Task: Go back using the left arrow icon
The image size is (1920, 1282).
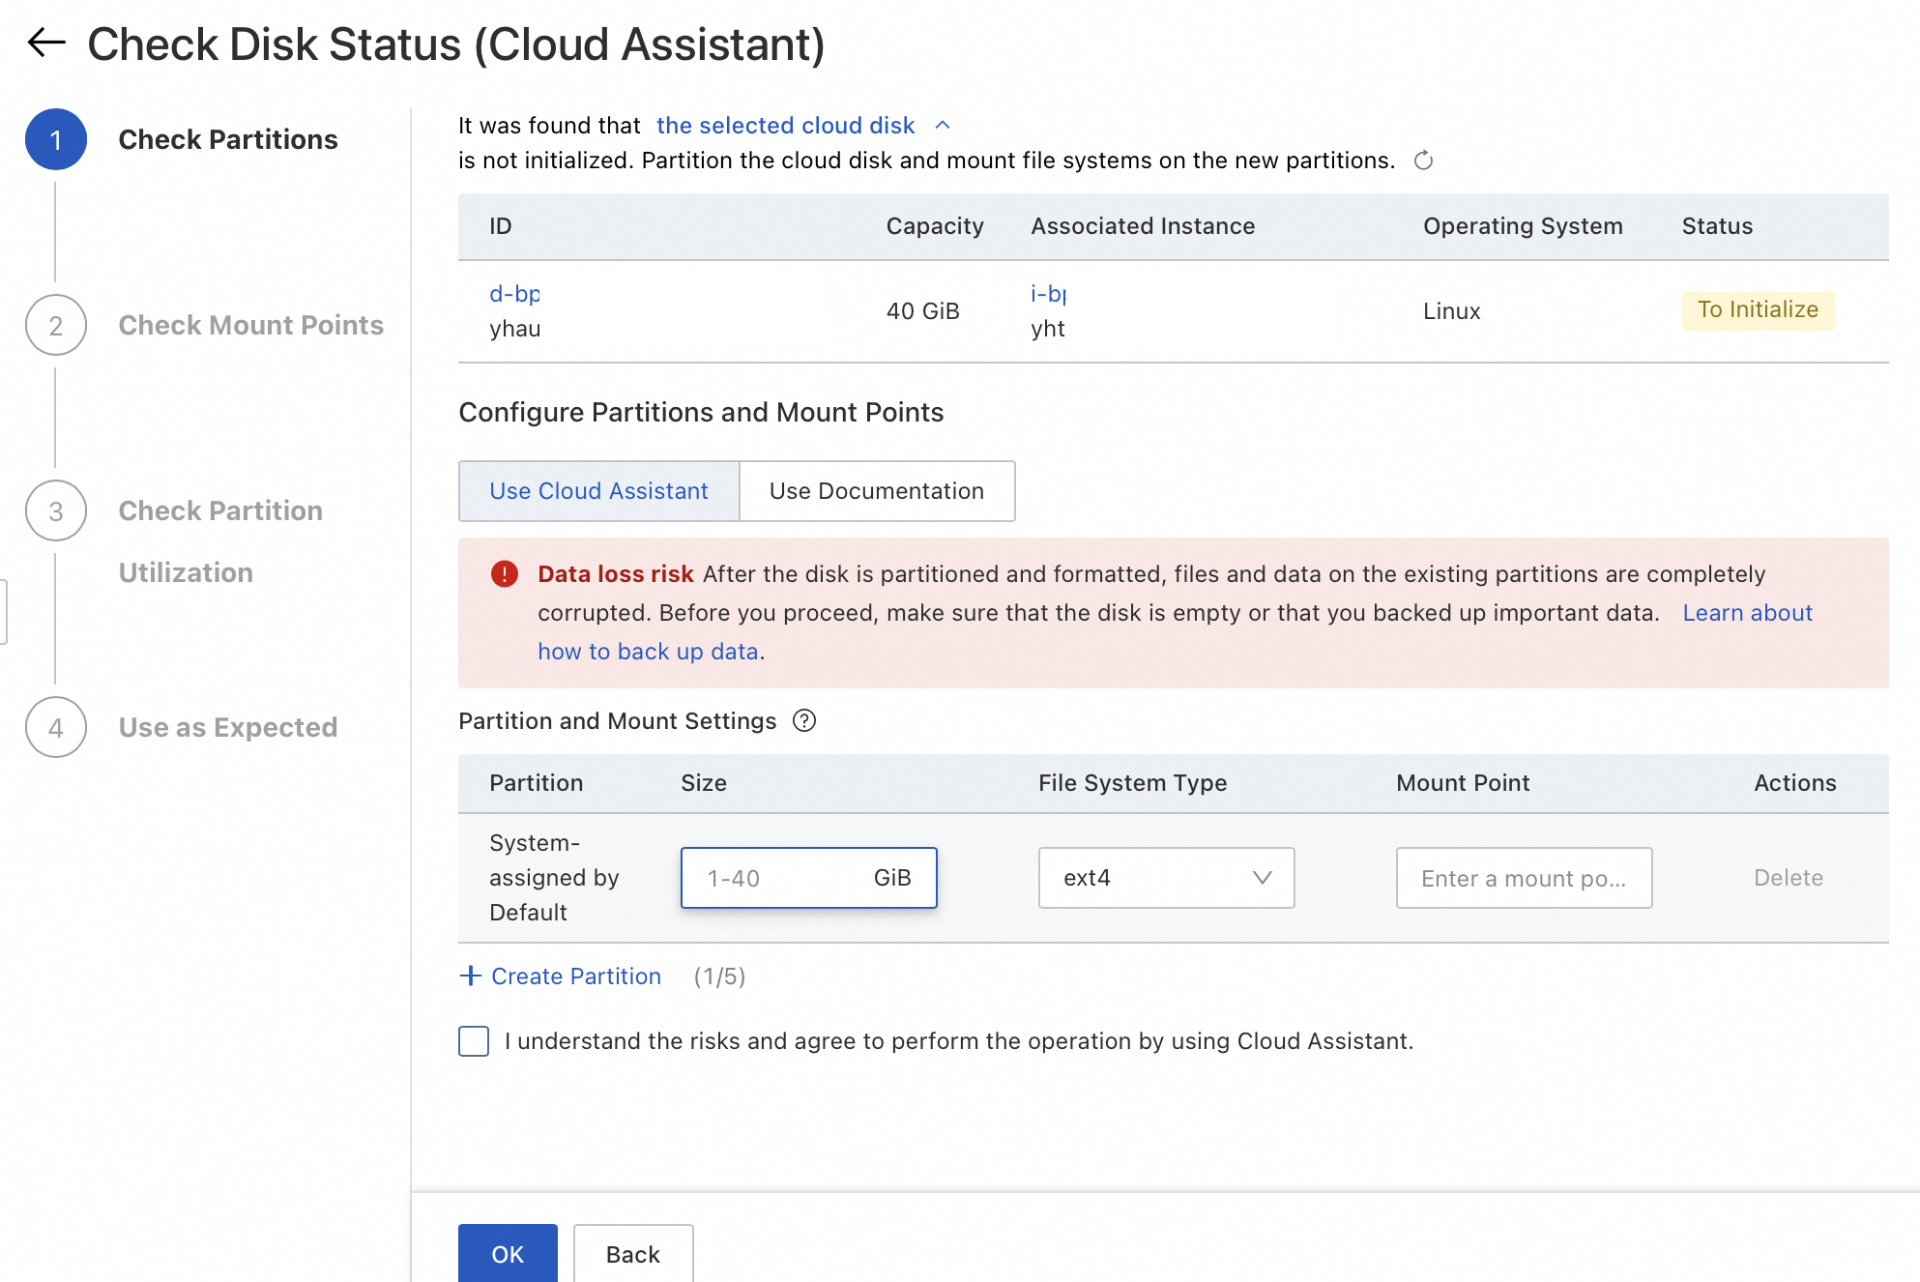Action: (46, 43)
